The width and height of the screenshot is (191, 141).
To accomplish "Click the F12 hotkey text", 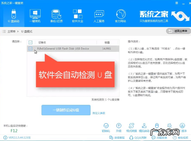I will click(14, 131).
